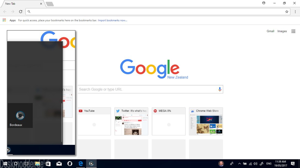The width and height of the screenshot is (300, 168).
Task: Check the battery status icon
Action: tap(245, 164)
